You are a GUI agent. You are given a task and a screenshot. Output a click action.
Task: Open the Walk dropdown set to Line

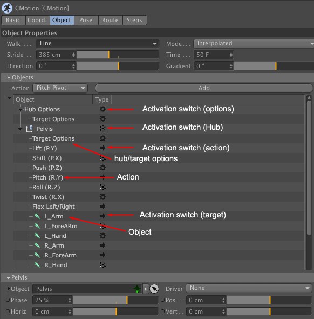click(98, 44)
